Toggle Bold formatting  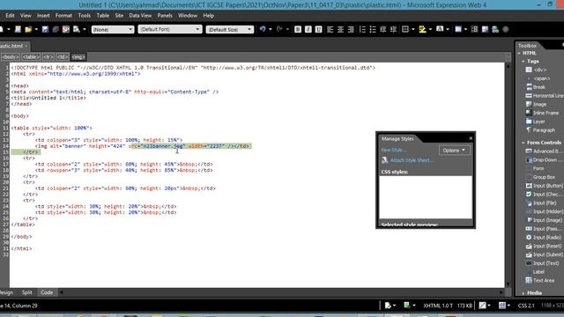298,29
